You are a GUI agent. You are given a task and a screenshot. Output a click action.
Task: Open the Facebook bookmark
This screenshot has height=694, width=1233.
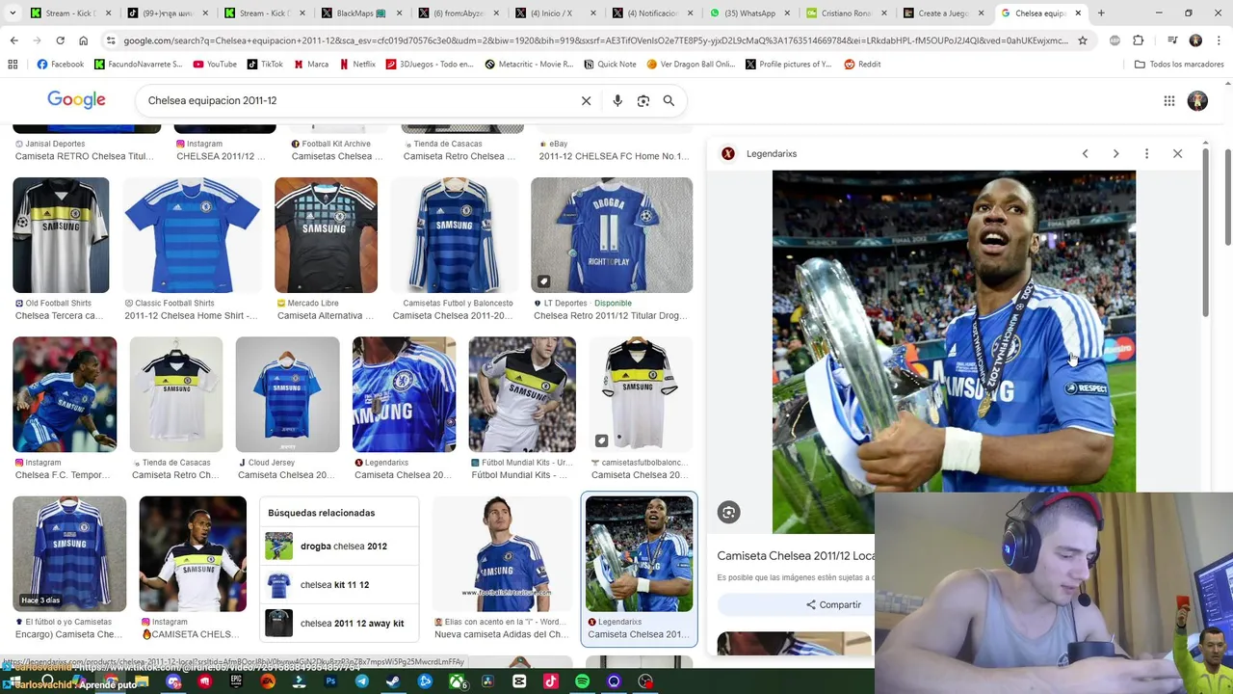60,64
